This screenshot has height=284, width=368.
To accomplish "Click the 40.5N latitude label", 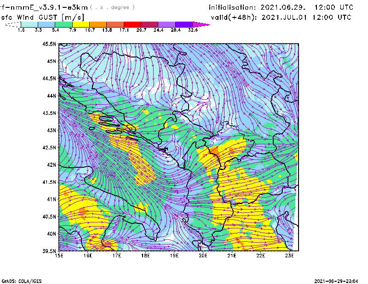I will pyautogui.click(x=50, y=217).
